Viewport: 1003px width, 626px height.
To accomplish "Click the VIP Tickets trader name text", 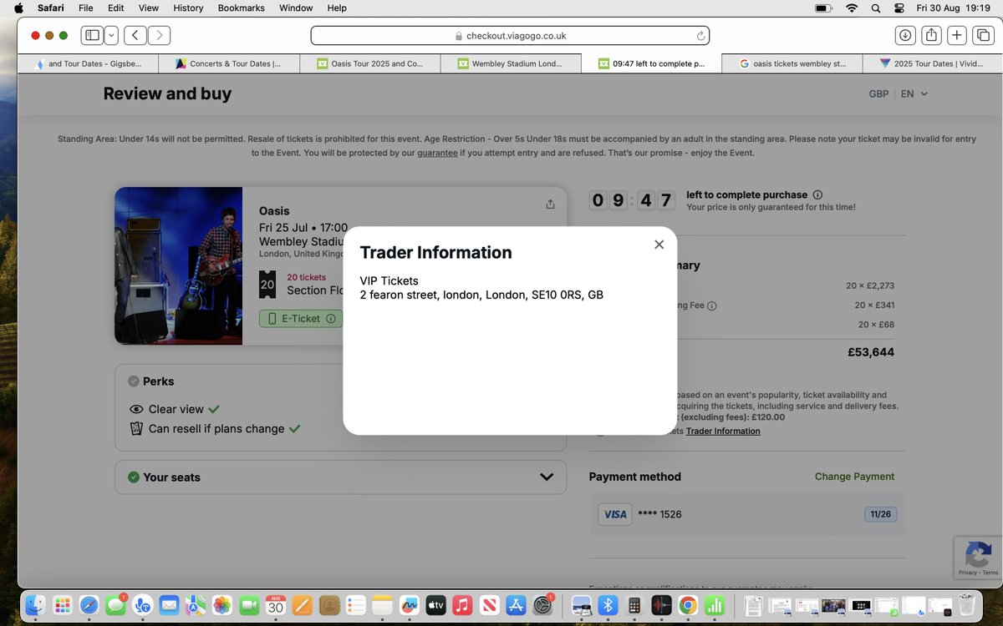I will pyautogui.click(x=389, y=280).
